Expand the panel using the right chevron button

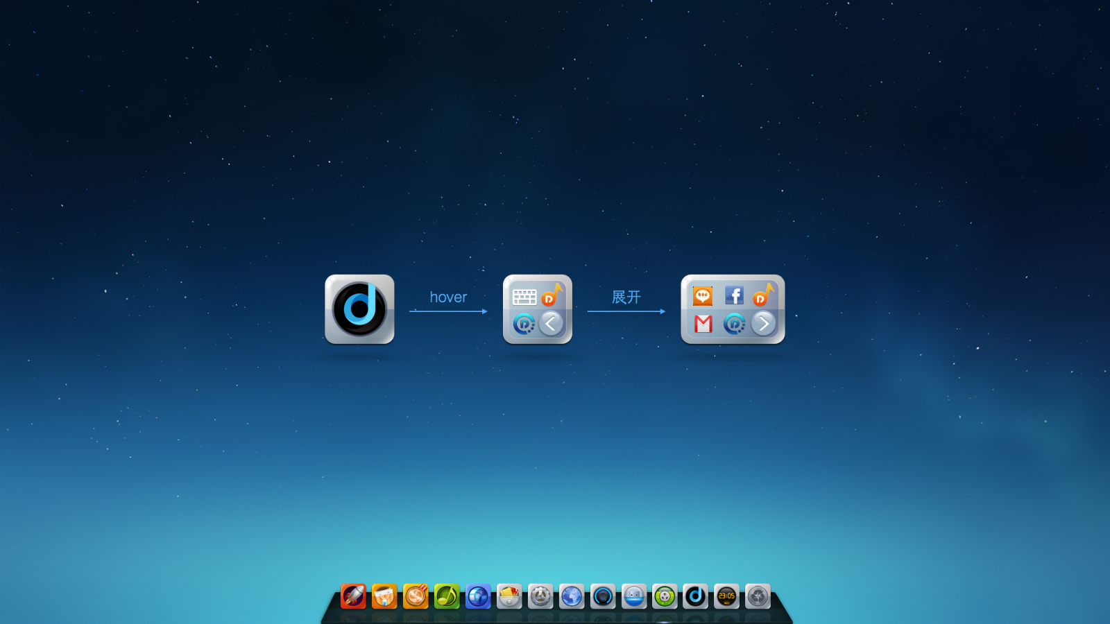(x=763, y=324)
